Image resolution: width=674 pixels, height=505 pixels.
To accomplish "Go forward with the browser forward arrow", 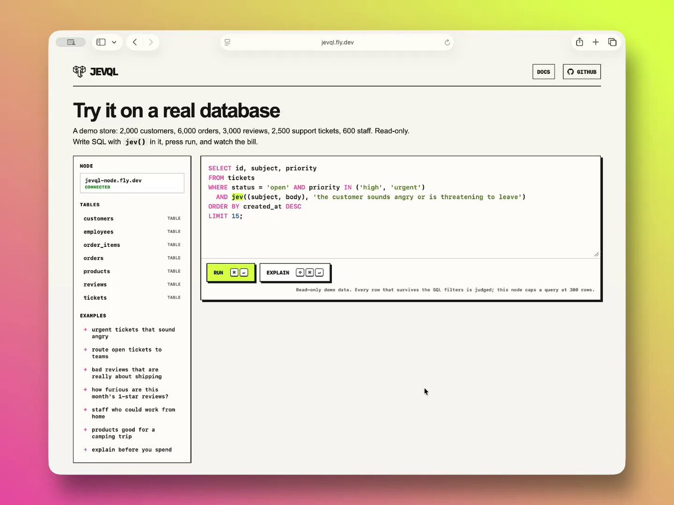I will click(151, 42).
